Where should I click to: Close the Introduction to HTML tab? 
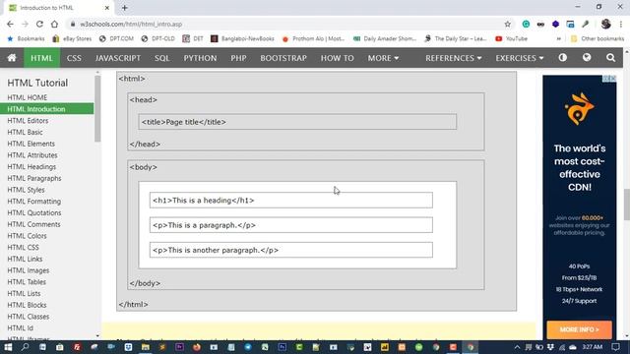click(107, 8)
